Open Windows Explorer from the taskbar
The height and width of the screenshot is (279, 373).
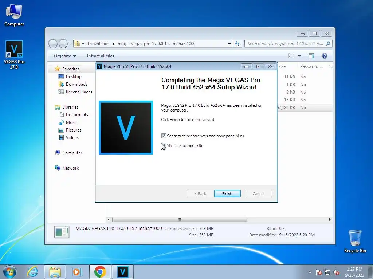[x=55, y=272]
